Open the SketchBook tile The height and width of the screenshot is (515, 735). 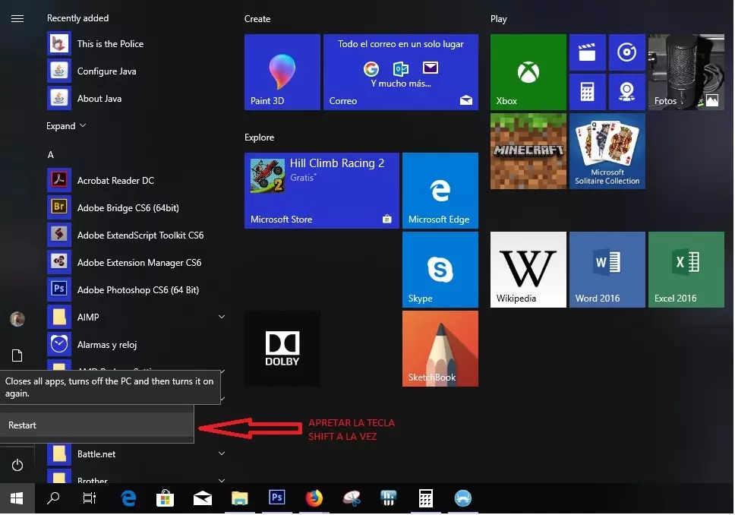pyautogui.click(x=440, y=349)
